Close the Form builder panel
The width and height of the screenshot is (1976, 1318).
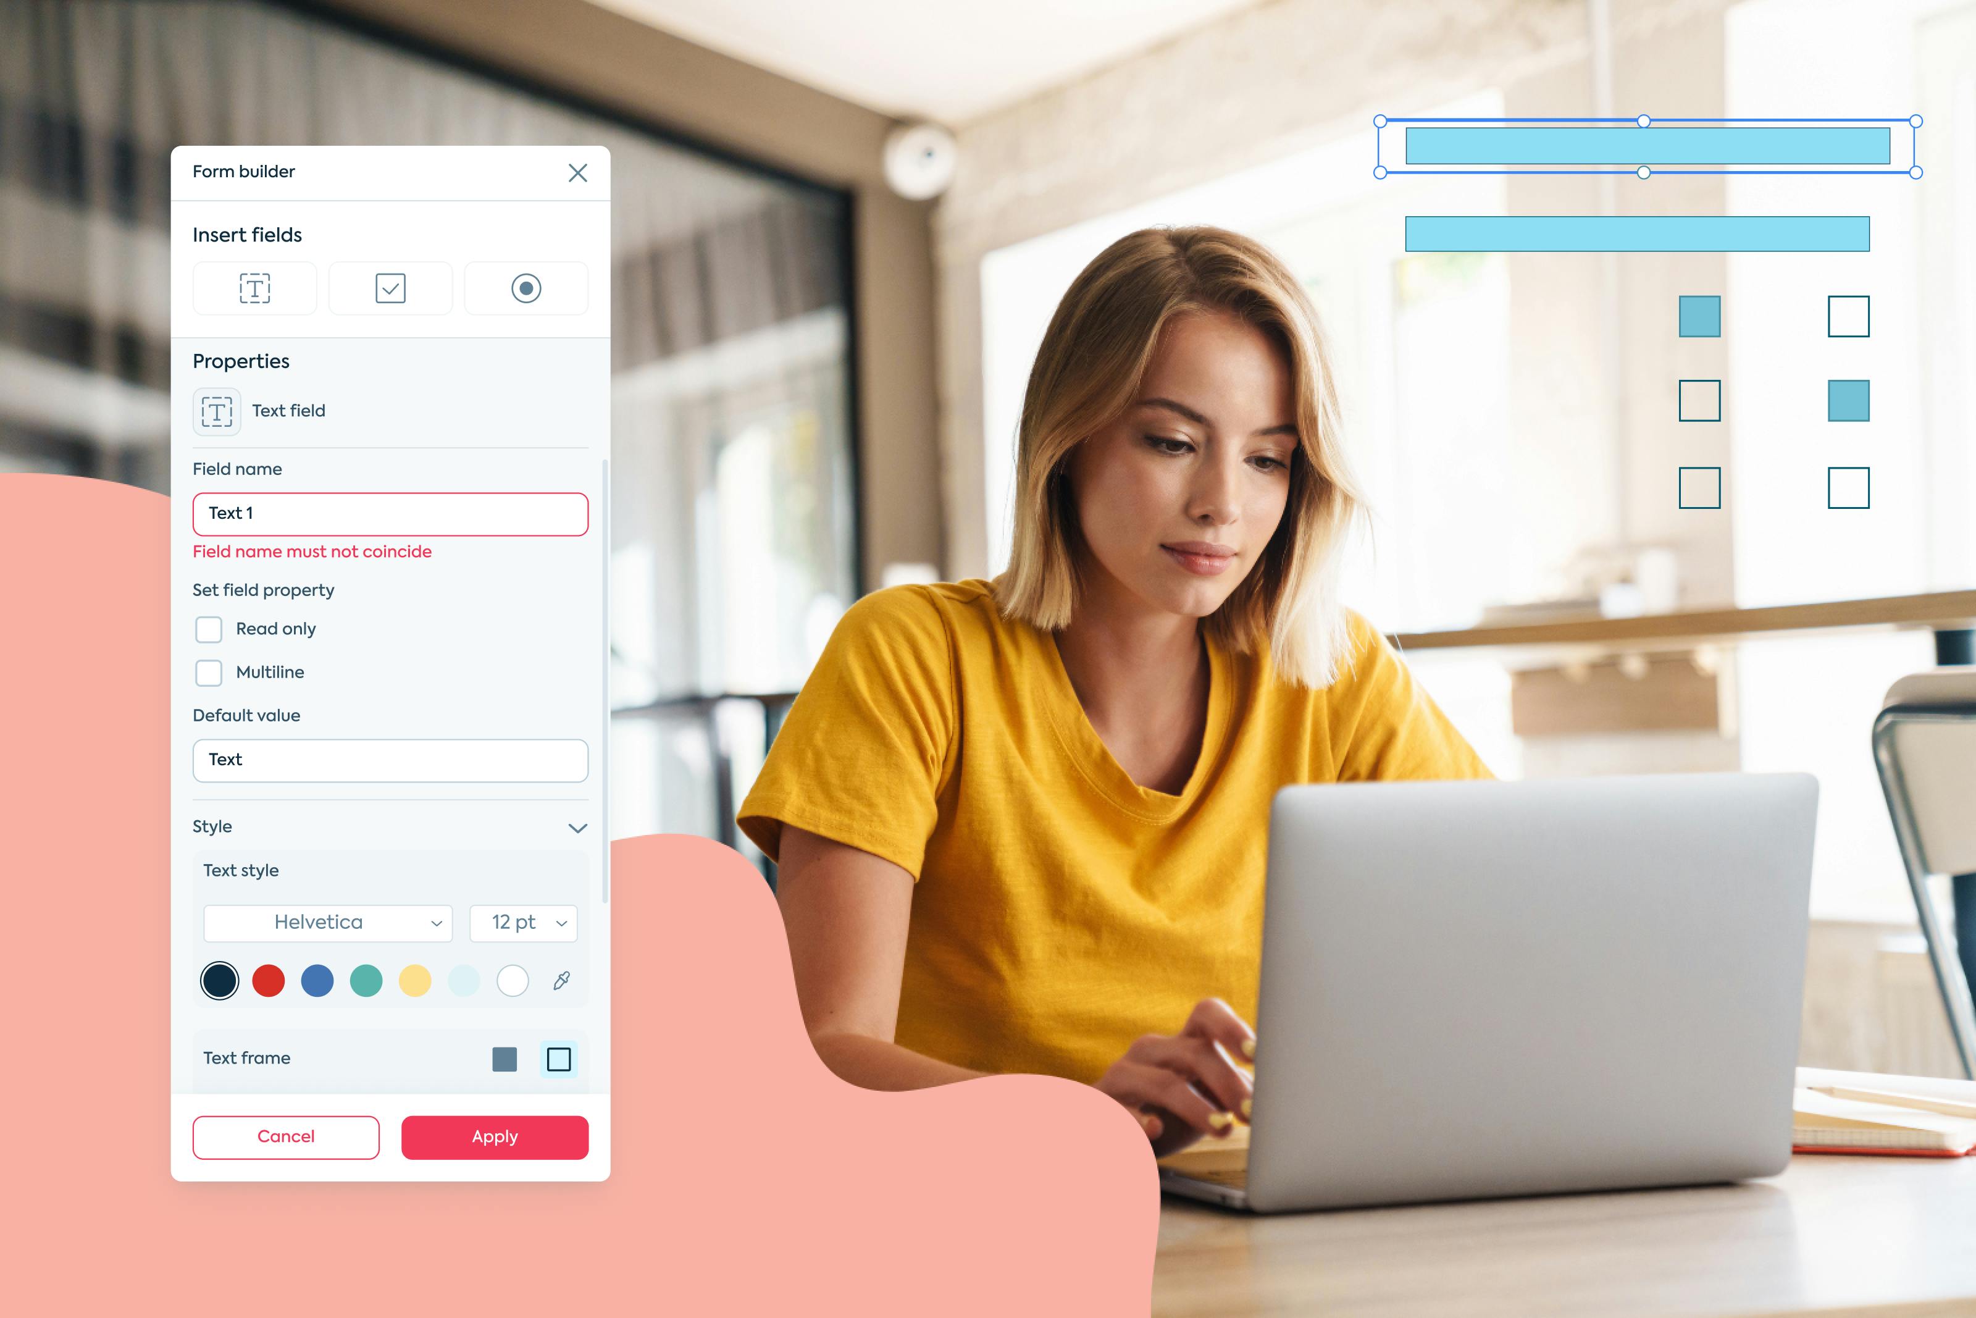tap(579, 170)
